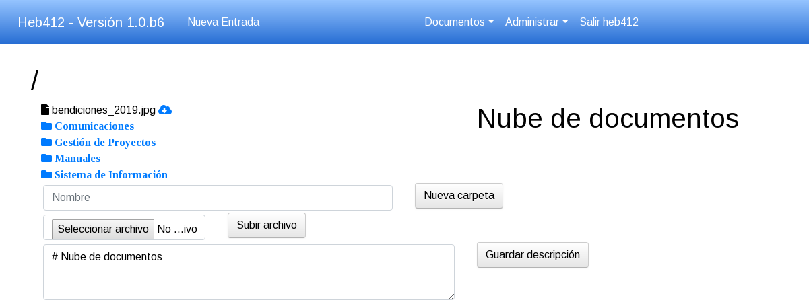Click the Heb412 - Versión 1.0.b6 brand link
Viewport: 809px width, 302px height.
(91, 22)
